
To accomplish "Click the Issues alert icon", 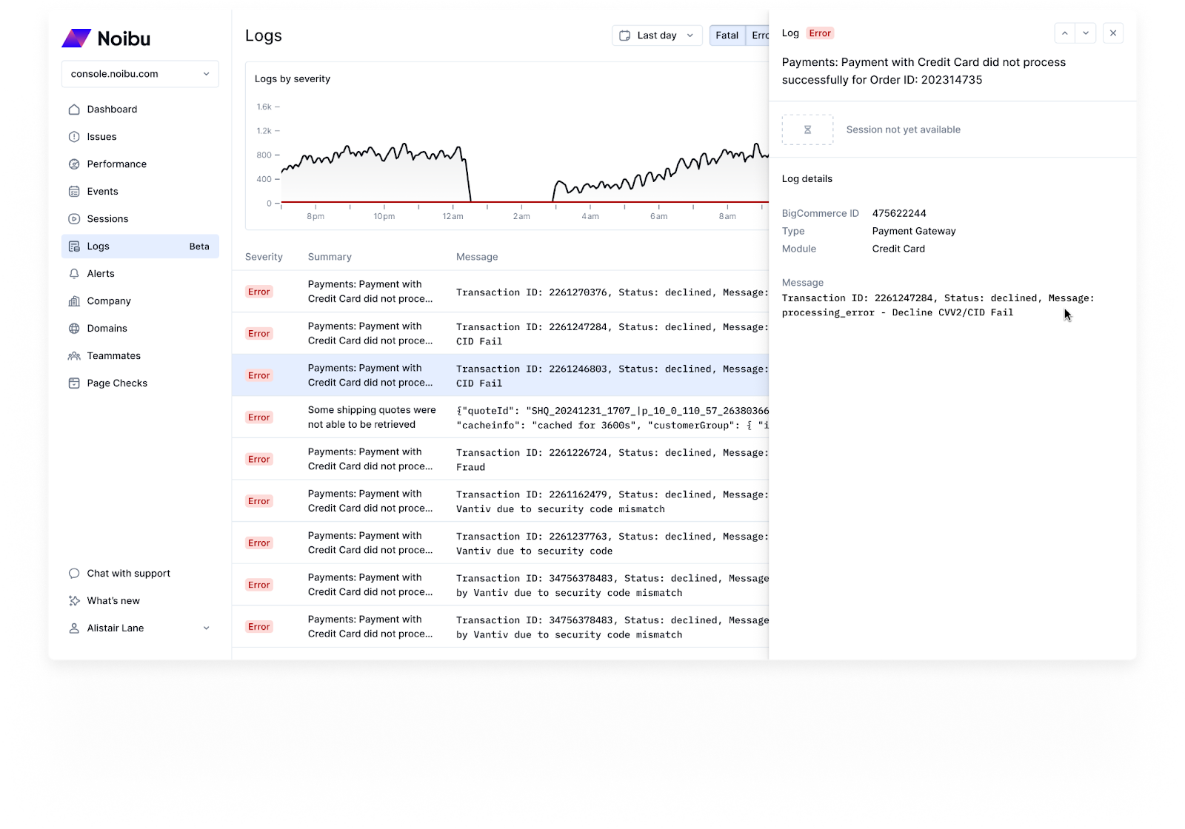I will (74, 137).
